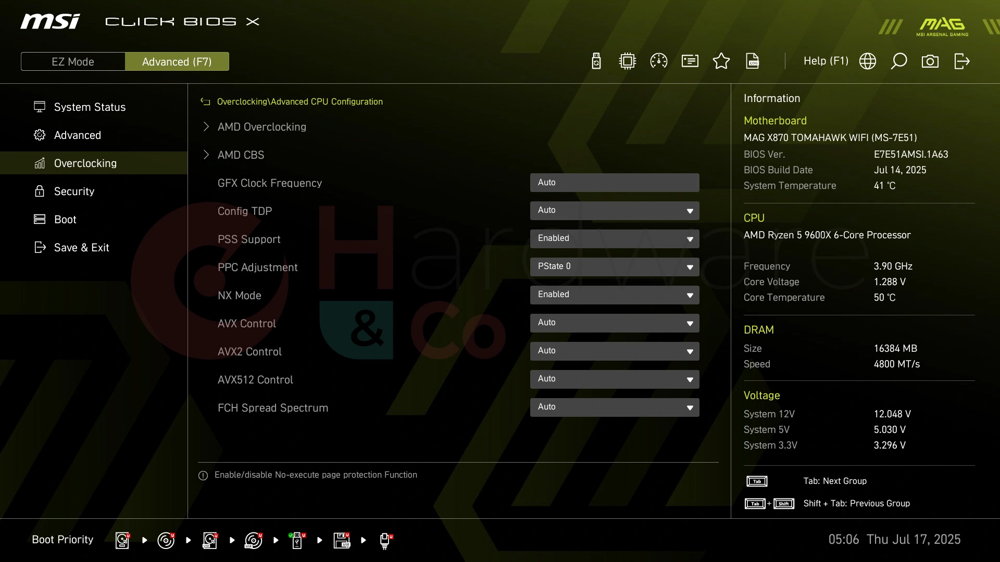The height and width of the screenshot is (562, 1000).
Task: Click the exit door icon in toolbar
Action: [x=962, y=61]
